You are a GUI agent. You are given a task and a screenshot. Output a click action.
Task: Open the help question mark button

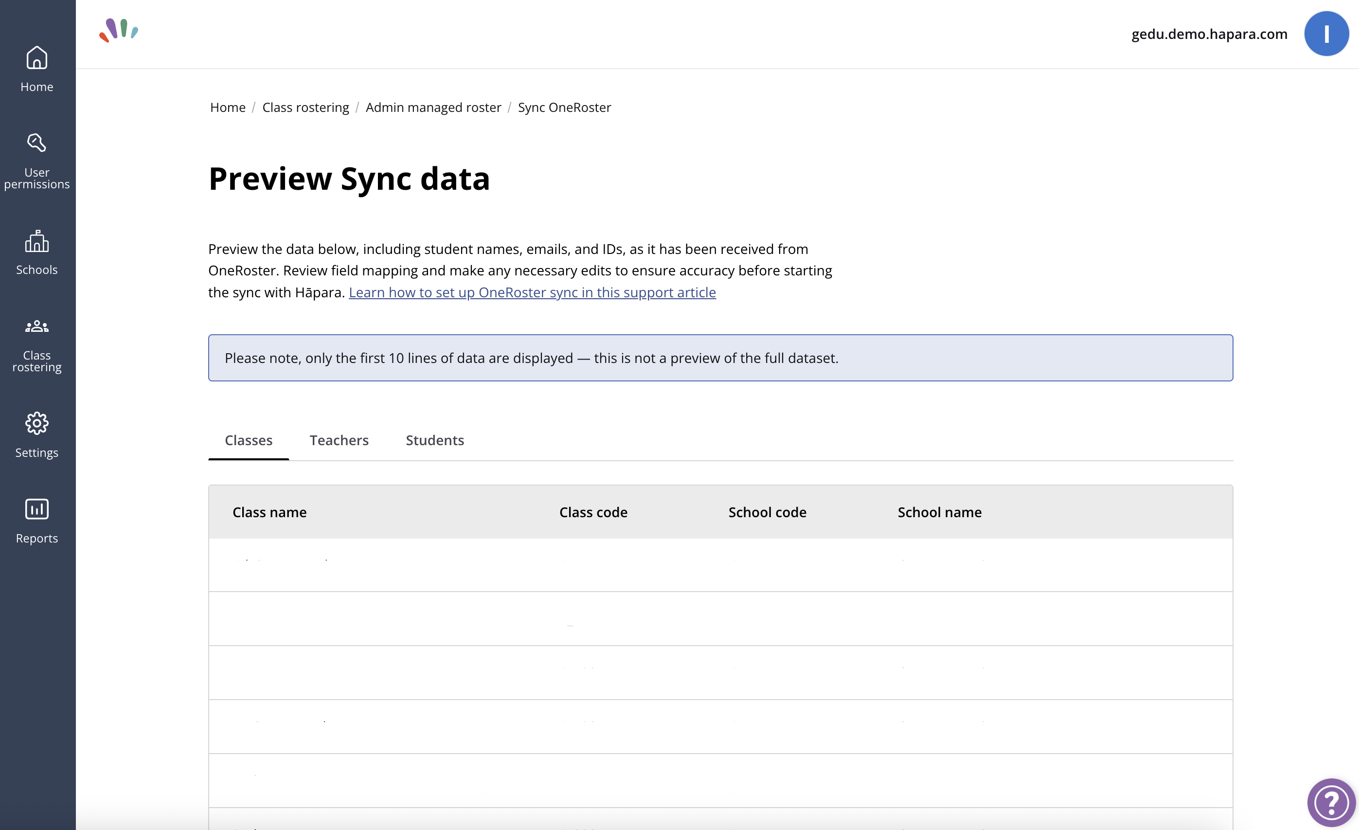pyautogui.click(x=1331, y=802)
